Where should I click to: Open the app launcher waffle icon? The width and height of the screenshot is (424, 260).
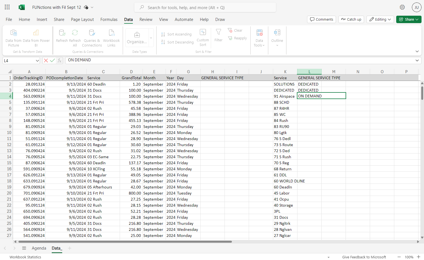tap(7, 7)
